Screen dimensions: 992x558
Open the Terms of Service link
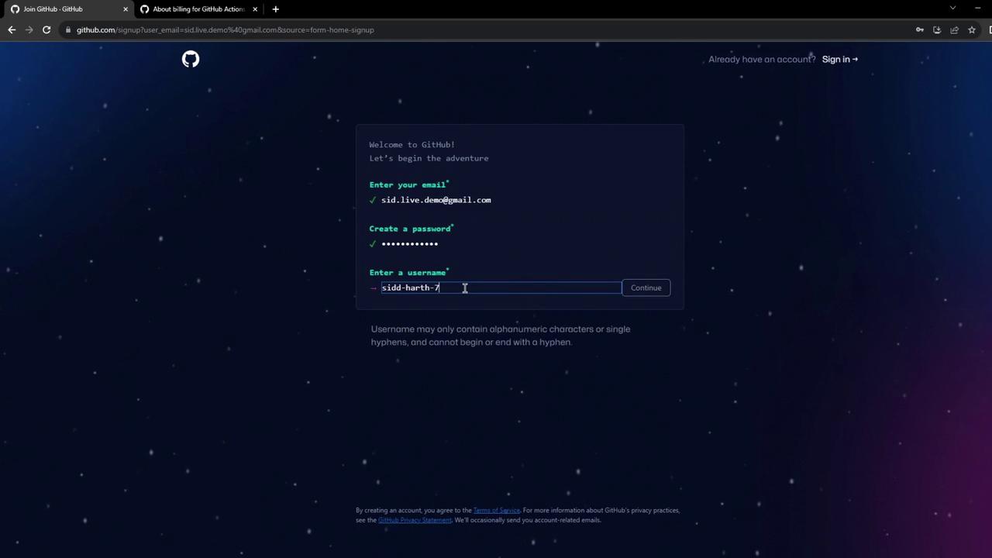497,510
